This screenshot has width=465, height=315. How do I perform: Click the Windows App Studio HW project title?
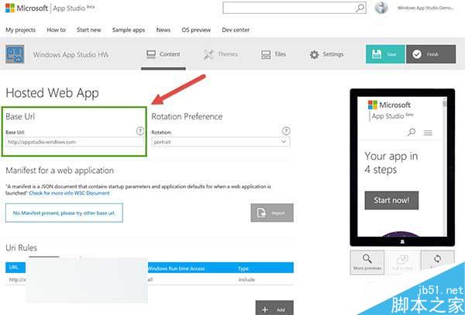point(71,54)
